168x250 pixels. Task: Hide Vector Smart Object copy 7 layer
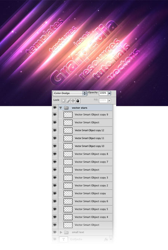click(55, 162)
